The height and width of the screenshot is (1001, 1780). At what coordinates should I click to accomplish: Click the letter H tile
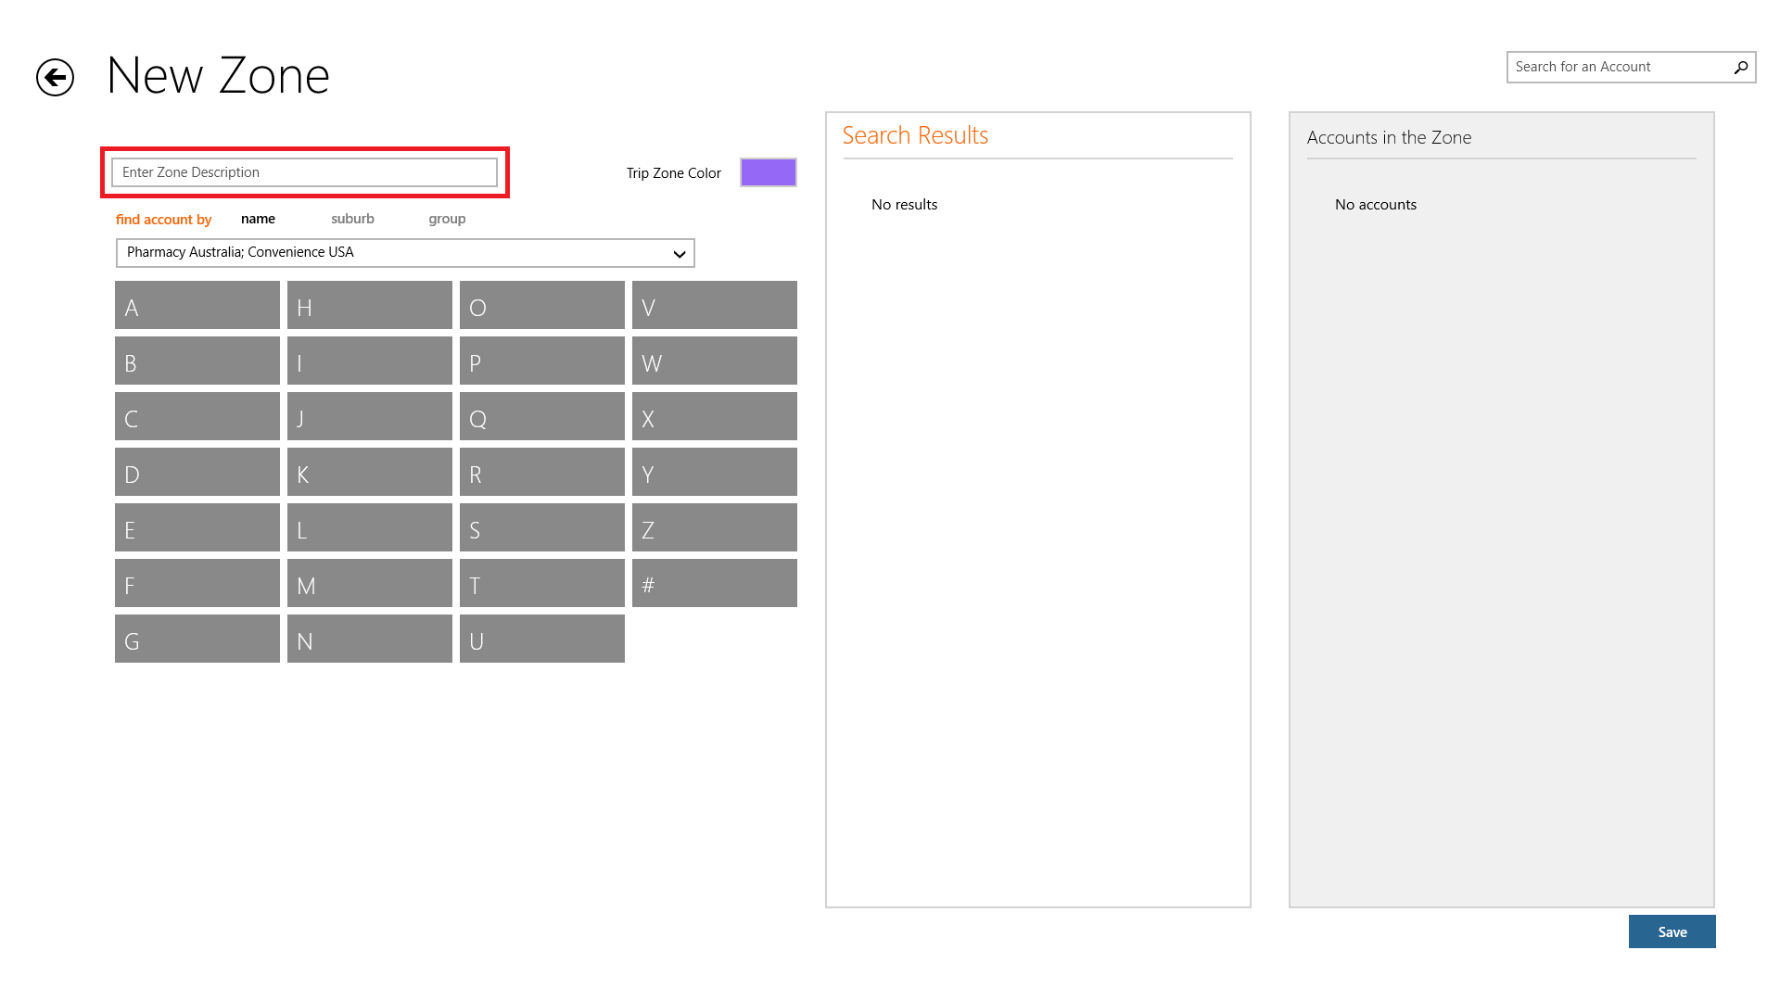(x=369, y=306)
